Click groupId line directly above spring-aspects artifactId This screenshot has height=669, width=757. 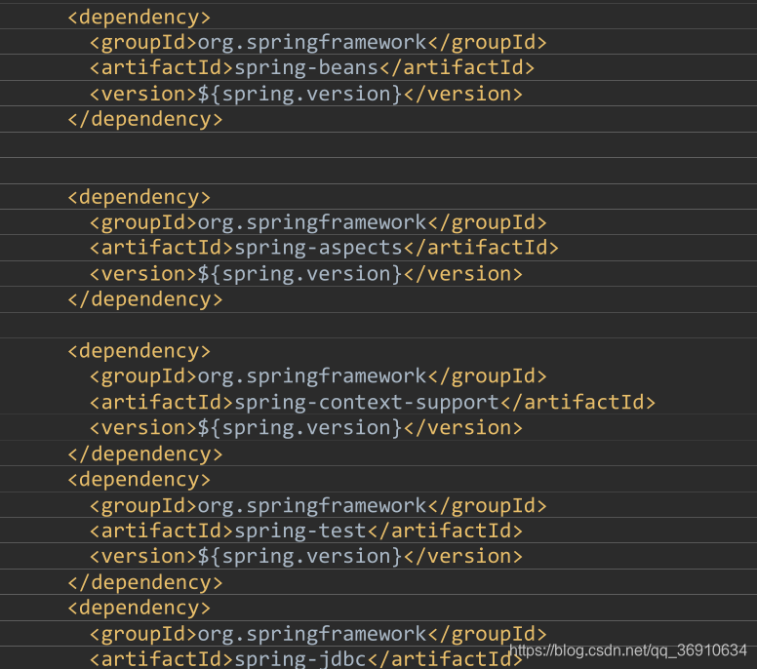point(318,222)
